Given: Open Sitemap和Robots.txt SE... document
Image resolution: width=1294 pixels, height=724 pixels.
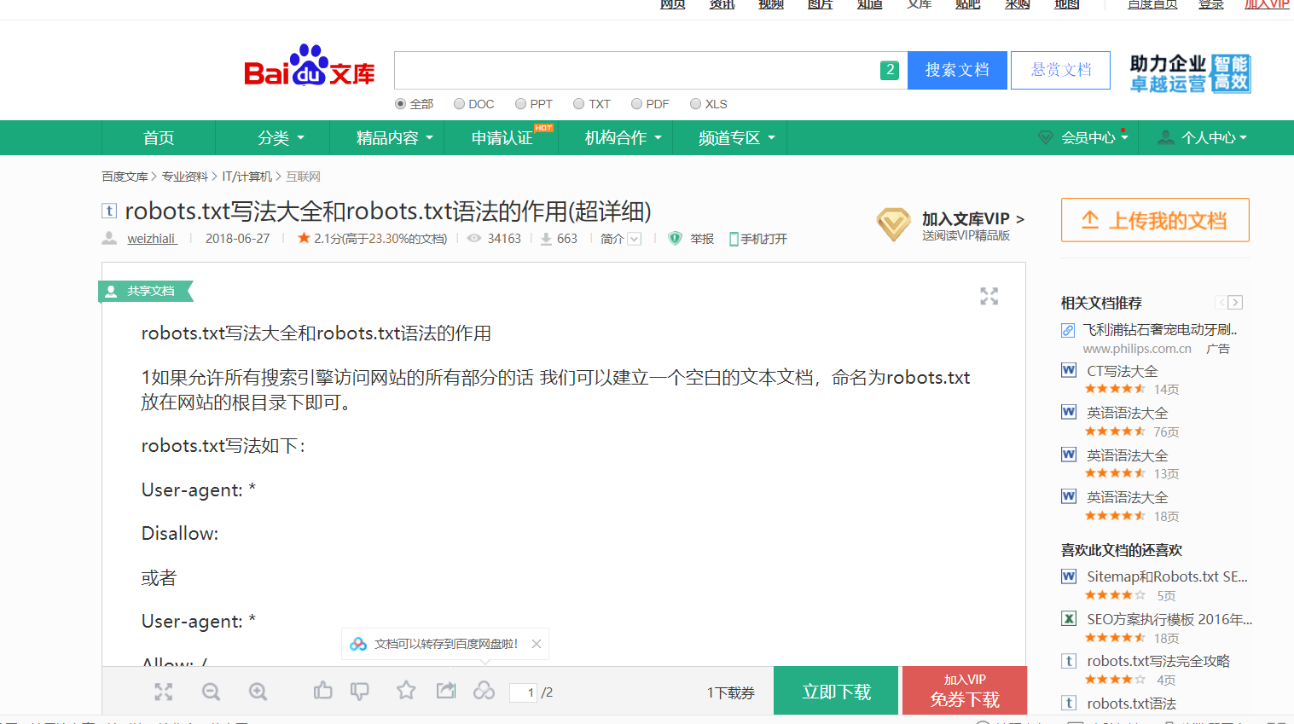Looking at the screenshot, I should 1167,576.
